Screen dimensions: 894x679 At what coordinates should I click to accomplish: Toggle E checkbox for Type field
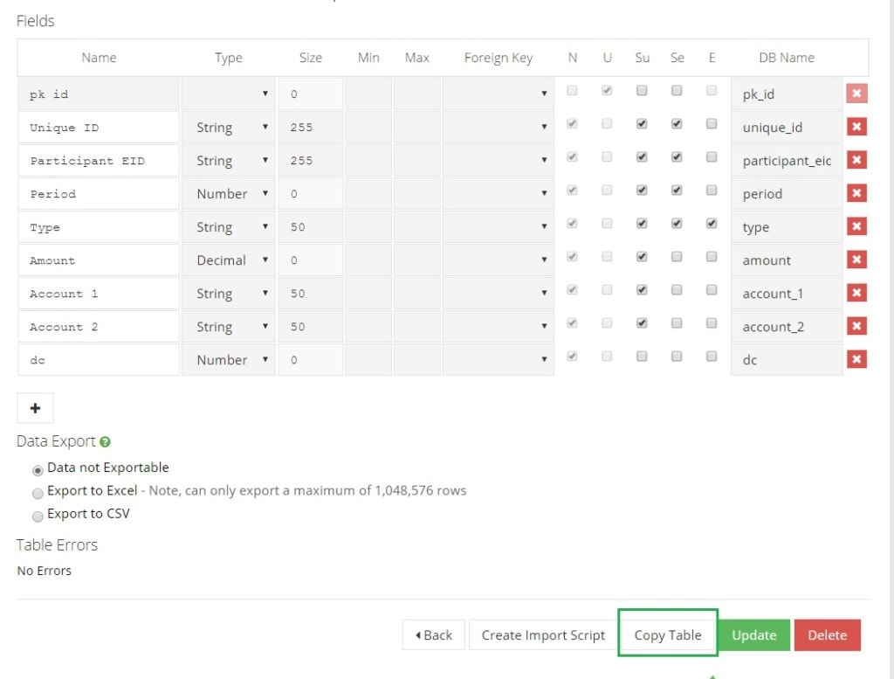tap(711, 223)
